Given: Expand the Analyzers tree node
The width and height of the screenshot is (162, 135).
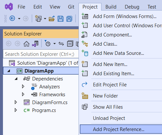Looking at the screenshot, I should tap(23, 86).
